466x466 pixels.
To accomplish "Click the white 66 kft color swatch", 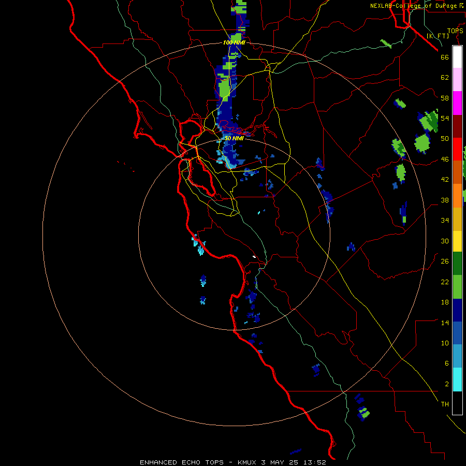I will click(x=457, y=57).
